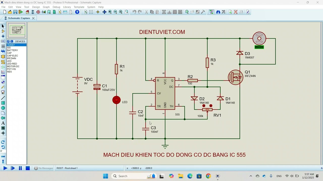The image size is (323, 181).
Task: Select the 2D Graphics Text tool
Action: 3,123
